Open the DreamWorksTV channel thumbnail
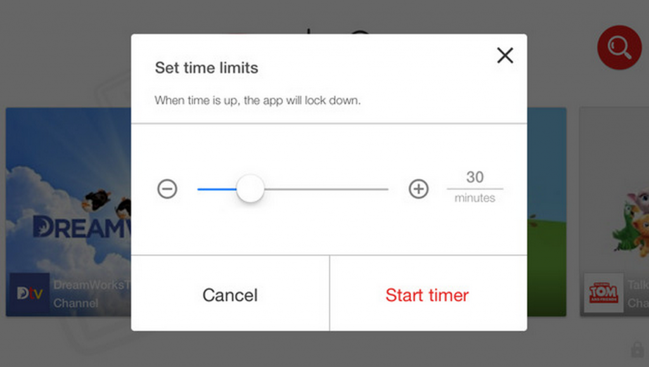Screen dimensions: 649x367 point(68,212)
